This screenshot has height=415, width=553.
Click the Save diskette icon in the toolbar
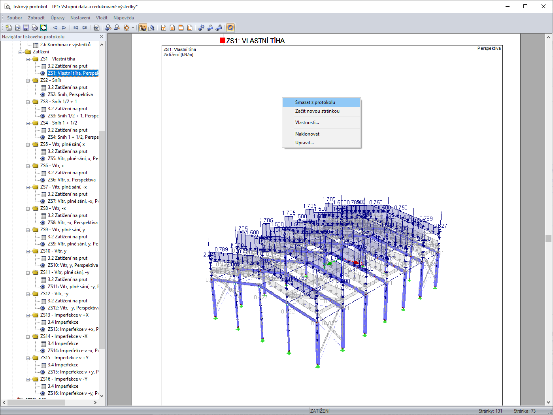[26, 28]
